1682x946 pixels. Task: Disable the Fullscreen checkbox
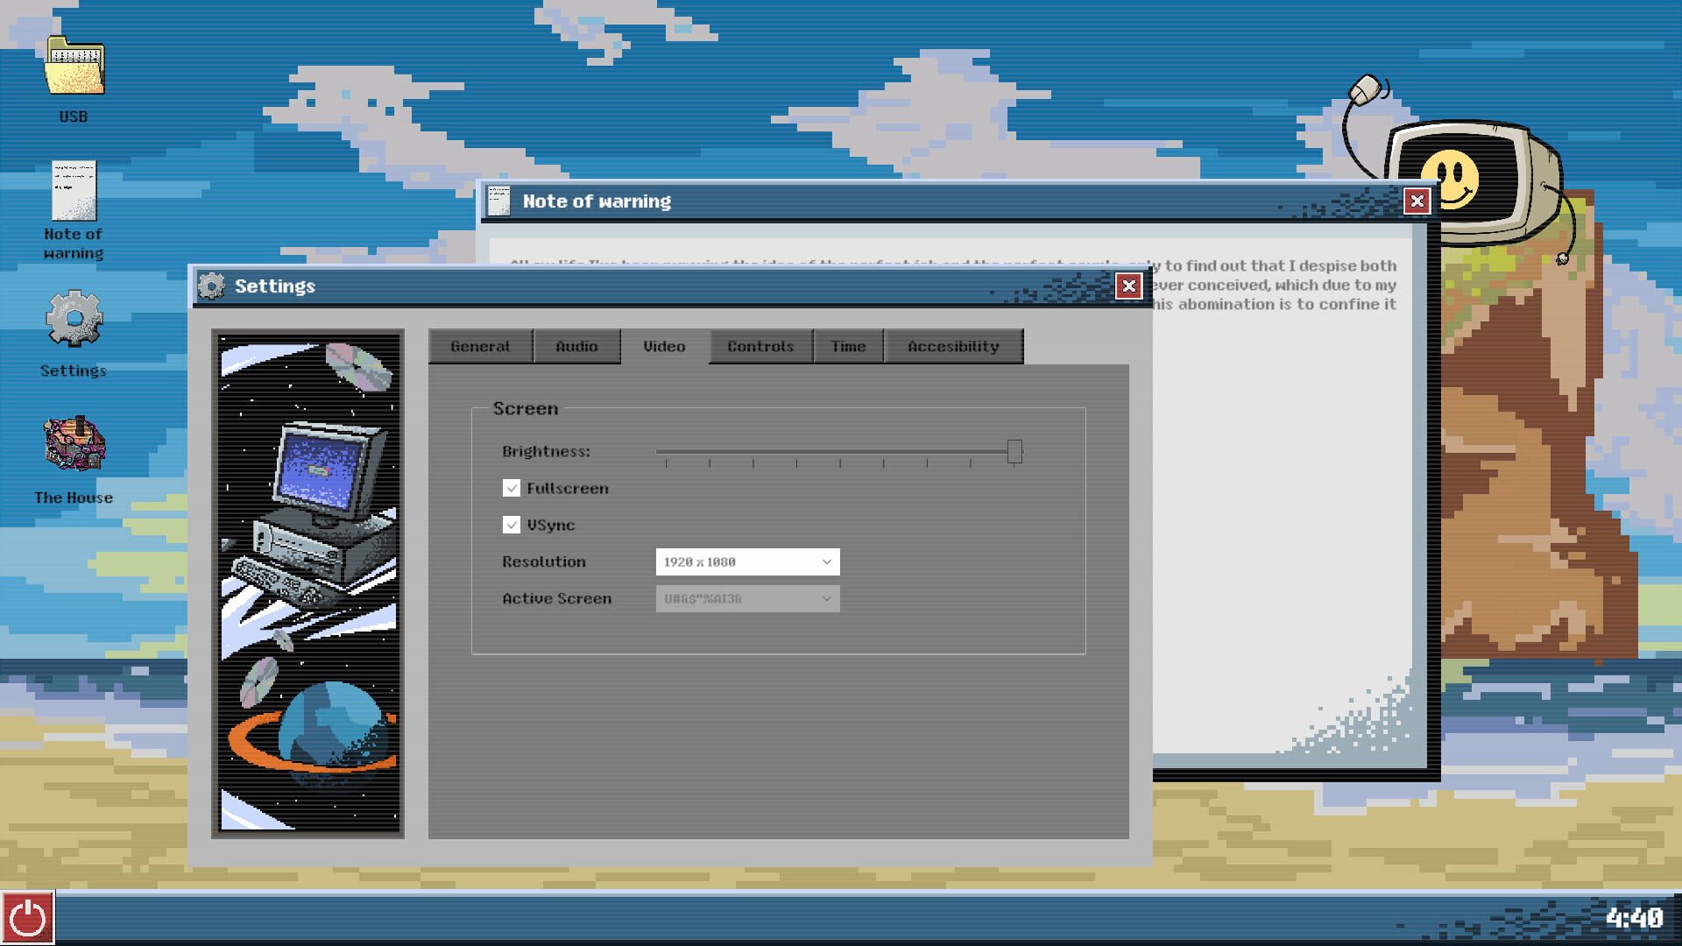pyautogui.click(x=512, y=488)
